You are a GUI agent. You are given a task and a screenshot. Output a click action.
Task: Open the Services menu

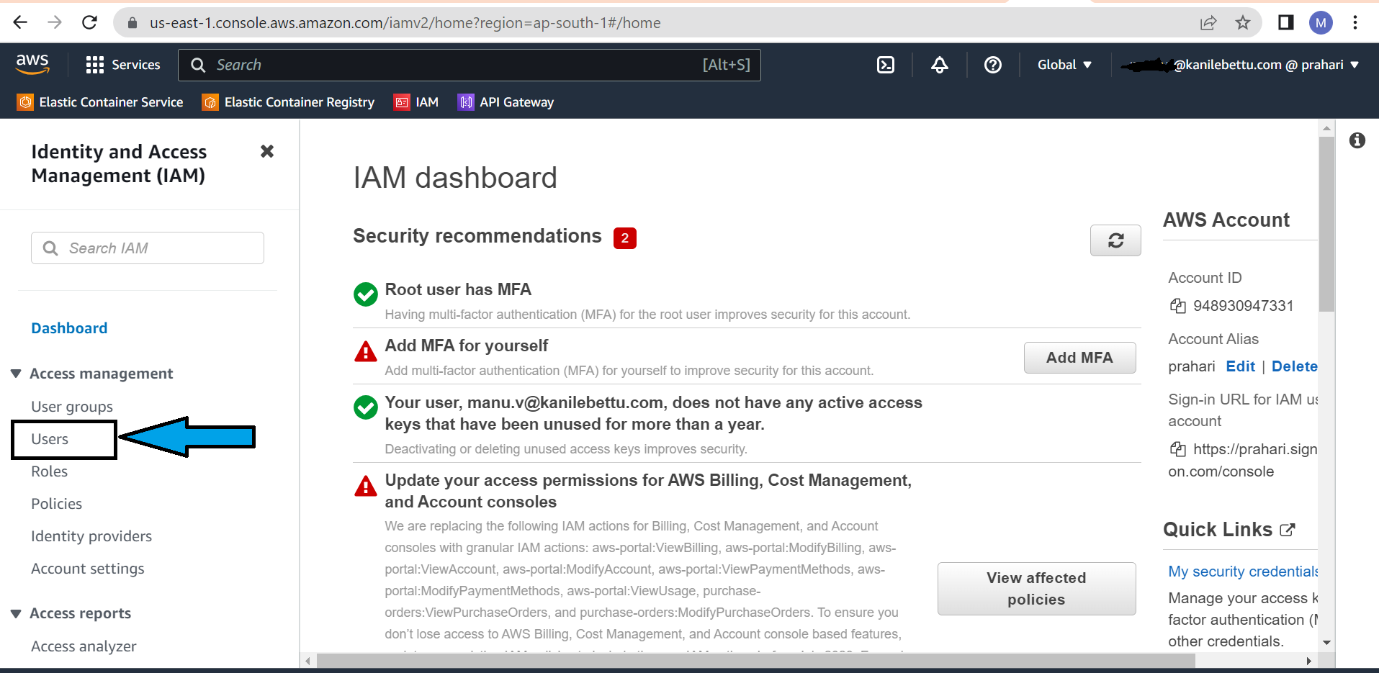tap(122, 65)
